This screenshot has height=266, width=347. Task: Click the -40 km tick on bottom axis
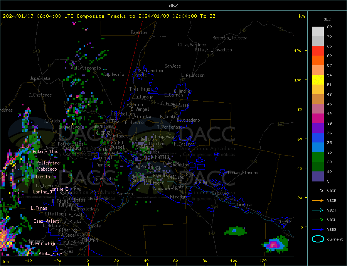point(28,261)
